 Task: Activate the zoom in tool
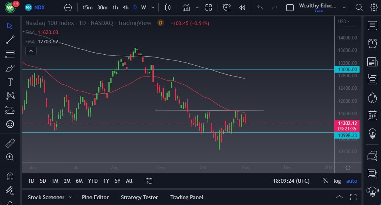10,157
